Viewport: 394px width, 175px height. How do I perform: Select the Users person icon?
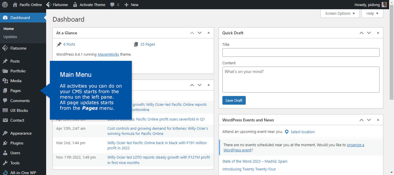click(x=5, y=153)
